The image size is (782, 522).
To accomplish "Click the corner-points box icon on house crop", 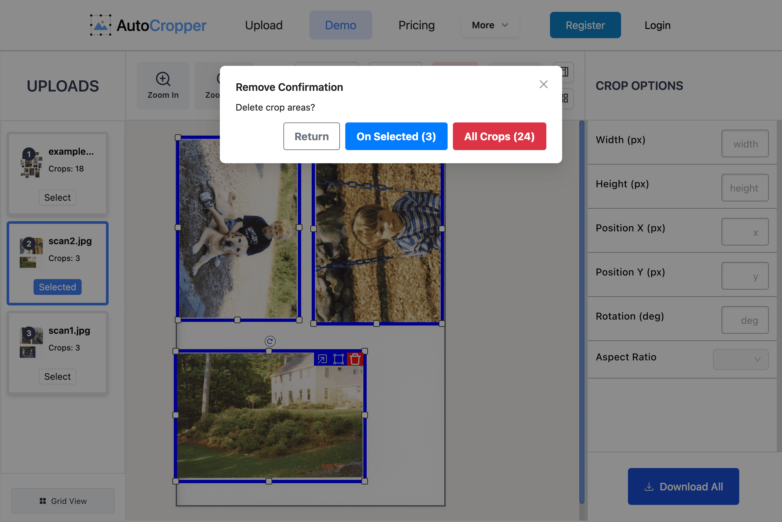I will [338, 359].
